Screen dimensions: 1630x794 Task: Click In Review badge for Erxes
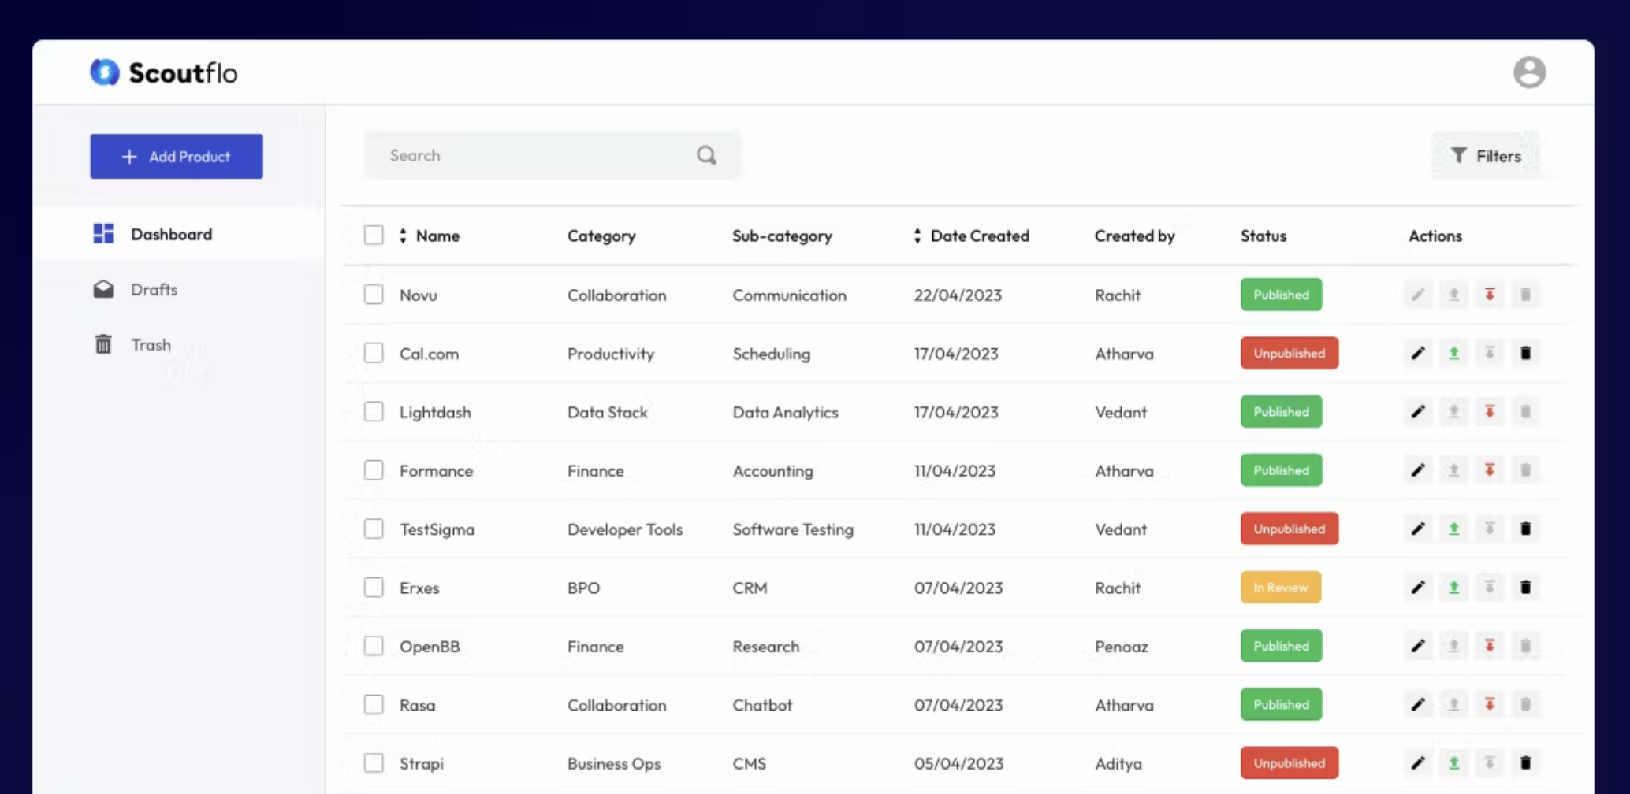point(1281,587)
